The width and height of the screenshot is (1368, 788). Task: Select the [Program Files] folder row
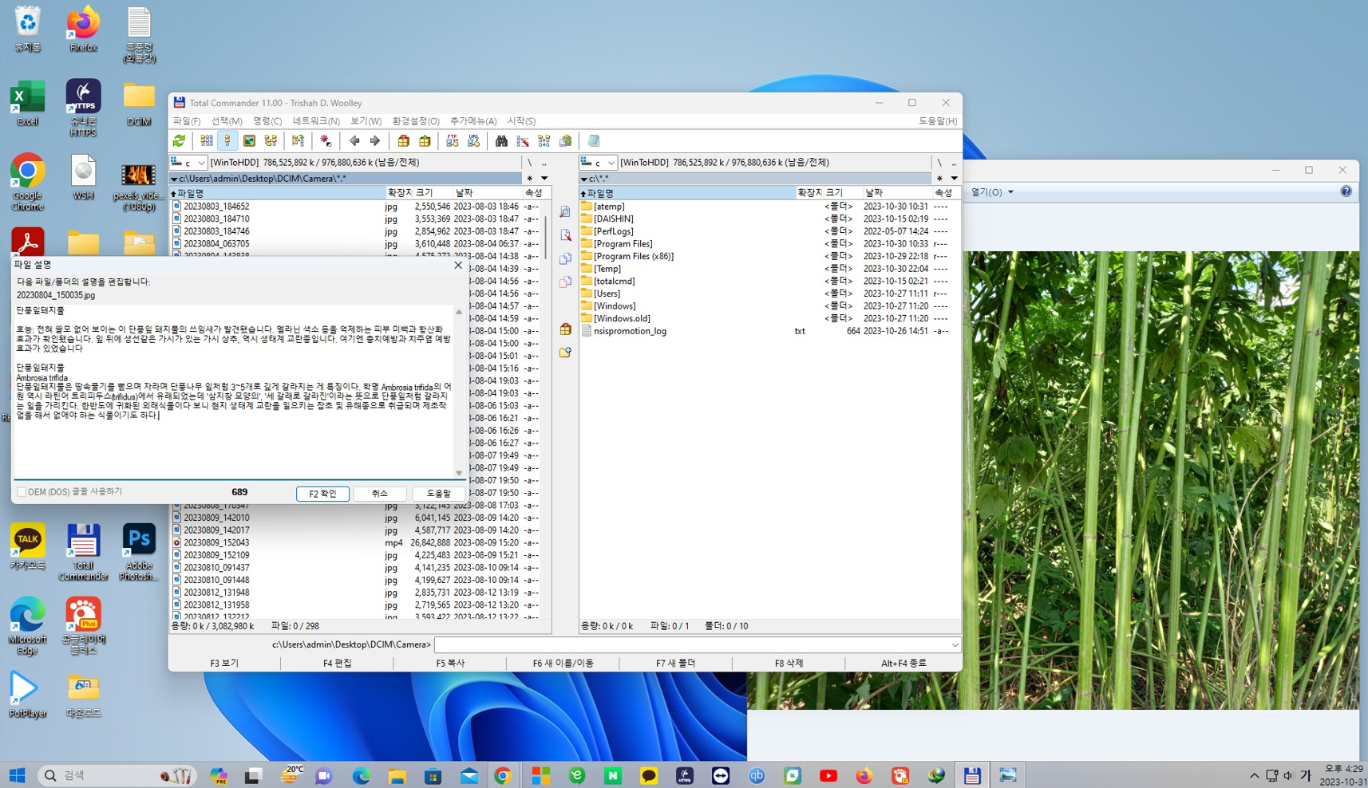tap(769, 244)
